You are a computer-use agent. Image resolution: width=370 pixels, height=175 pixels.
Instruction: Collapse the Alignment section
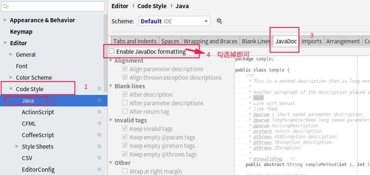tap(111, 60)
